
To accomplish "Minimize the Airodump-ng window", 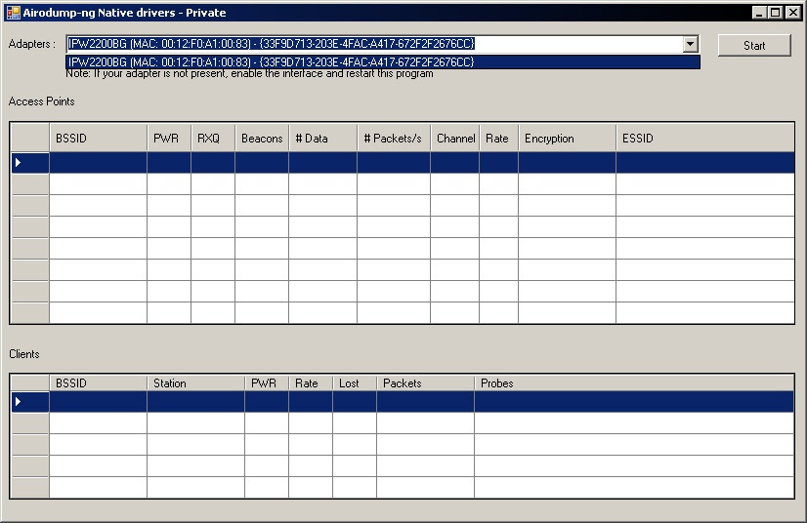I will click(759, 13).
